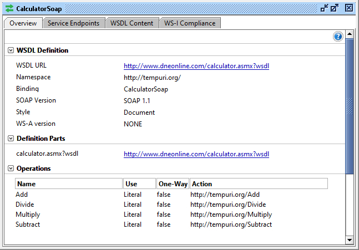Image resolution: width=359 pixels, height=250 pixels.
Task: Click the One-Way column header
Action: tap(173, 183)
